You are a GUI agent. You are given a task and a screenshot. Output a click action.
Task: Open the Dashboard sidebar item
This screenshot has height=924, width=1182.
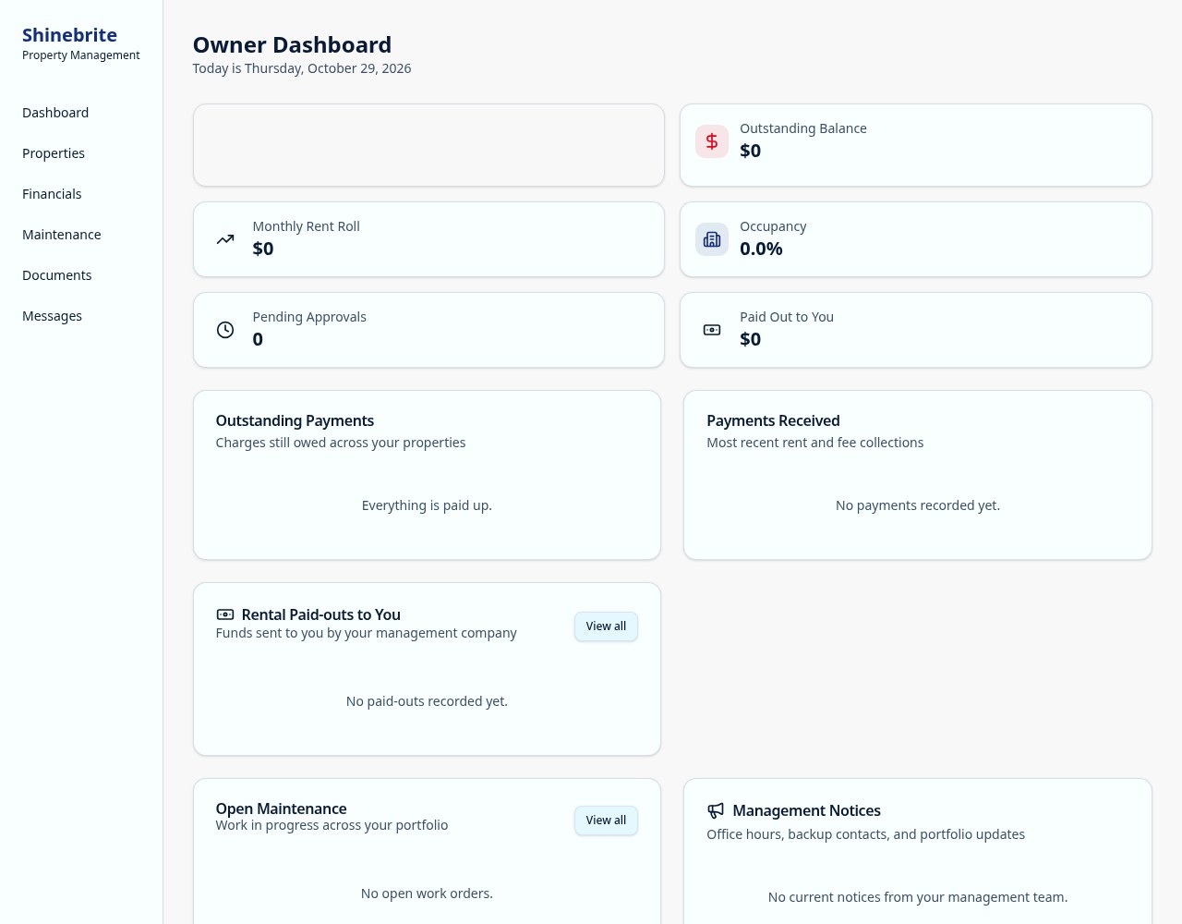click(x=55, y=113)
